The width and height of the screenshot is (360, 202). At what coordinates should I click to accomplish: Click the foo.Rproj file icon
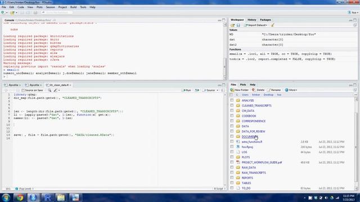238,147
